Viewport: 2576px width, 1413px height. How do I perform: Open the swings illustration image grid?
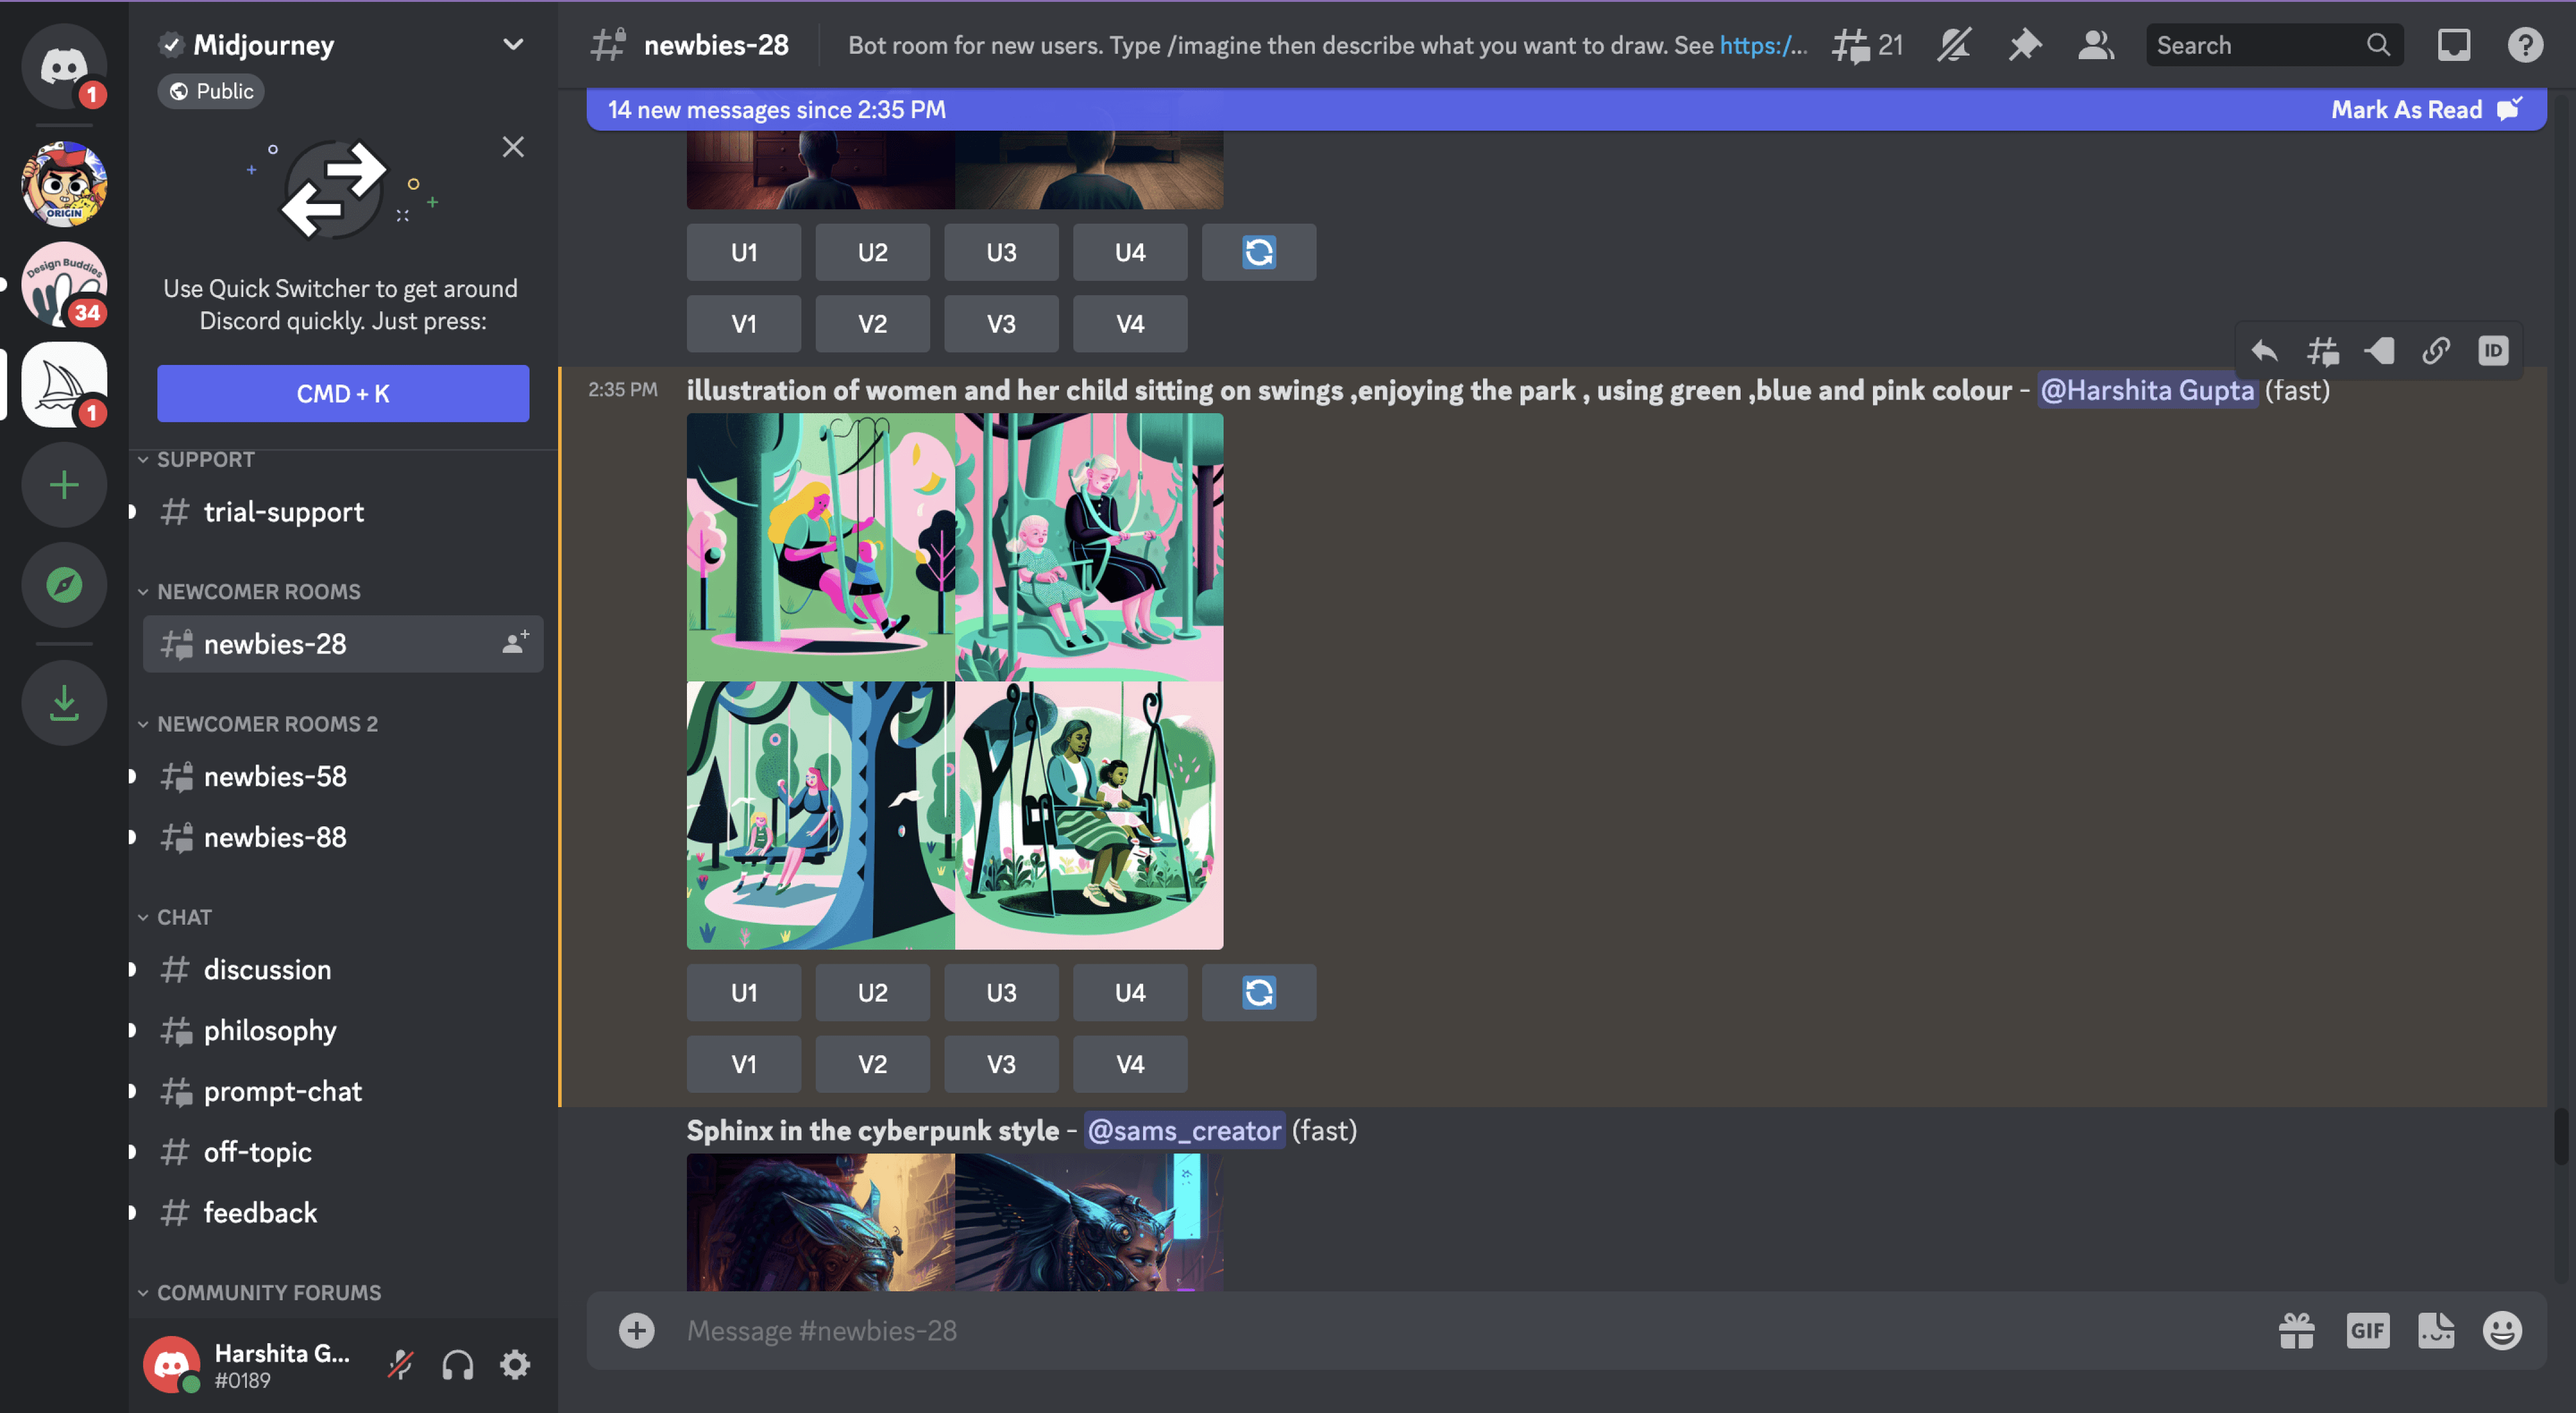955,681
